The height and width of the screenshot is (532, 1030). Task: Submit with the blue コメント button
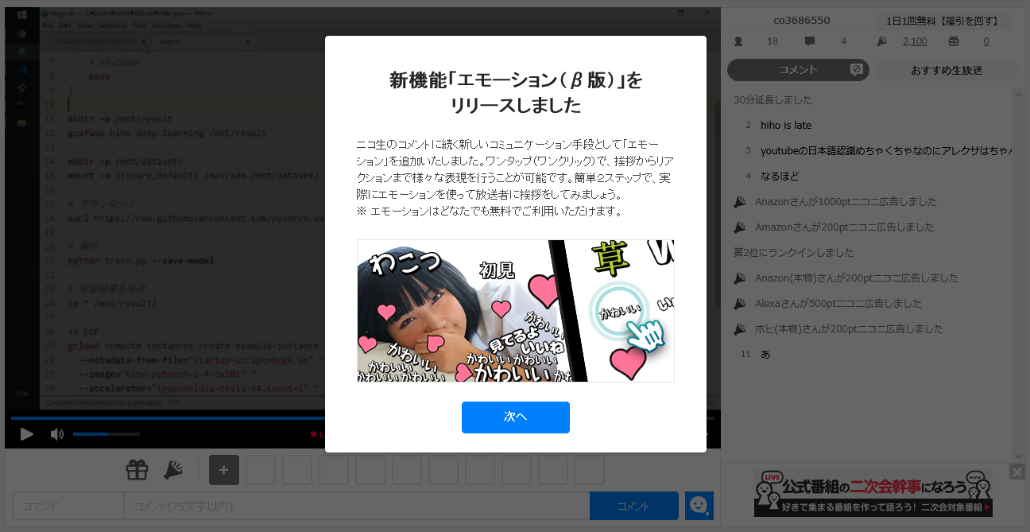(634, 506)
